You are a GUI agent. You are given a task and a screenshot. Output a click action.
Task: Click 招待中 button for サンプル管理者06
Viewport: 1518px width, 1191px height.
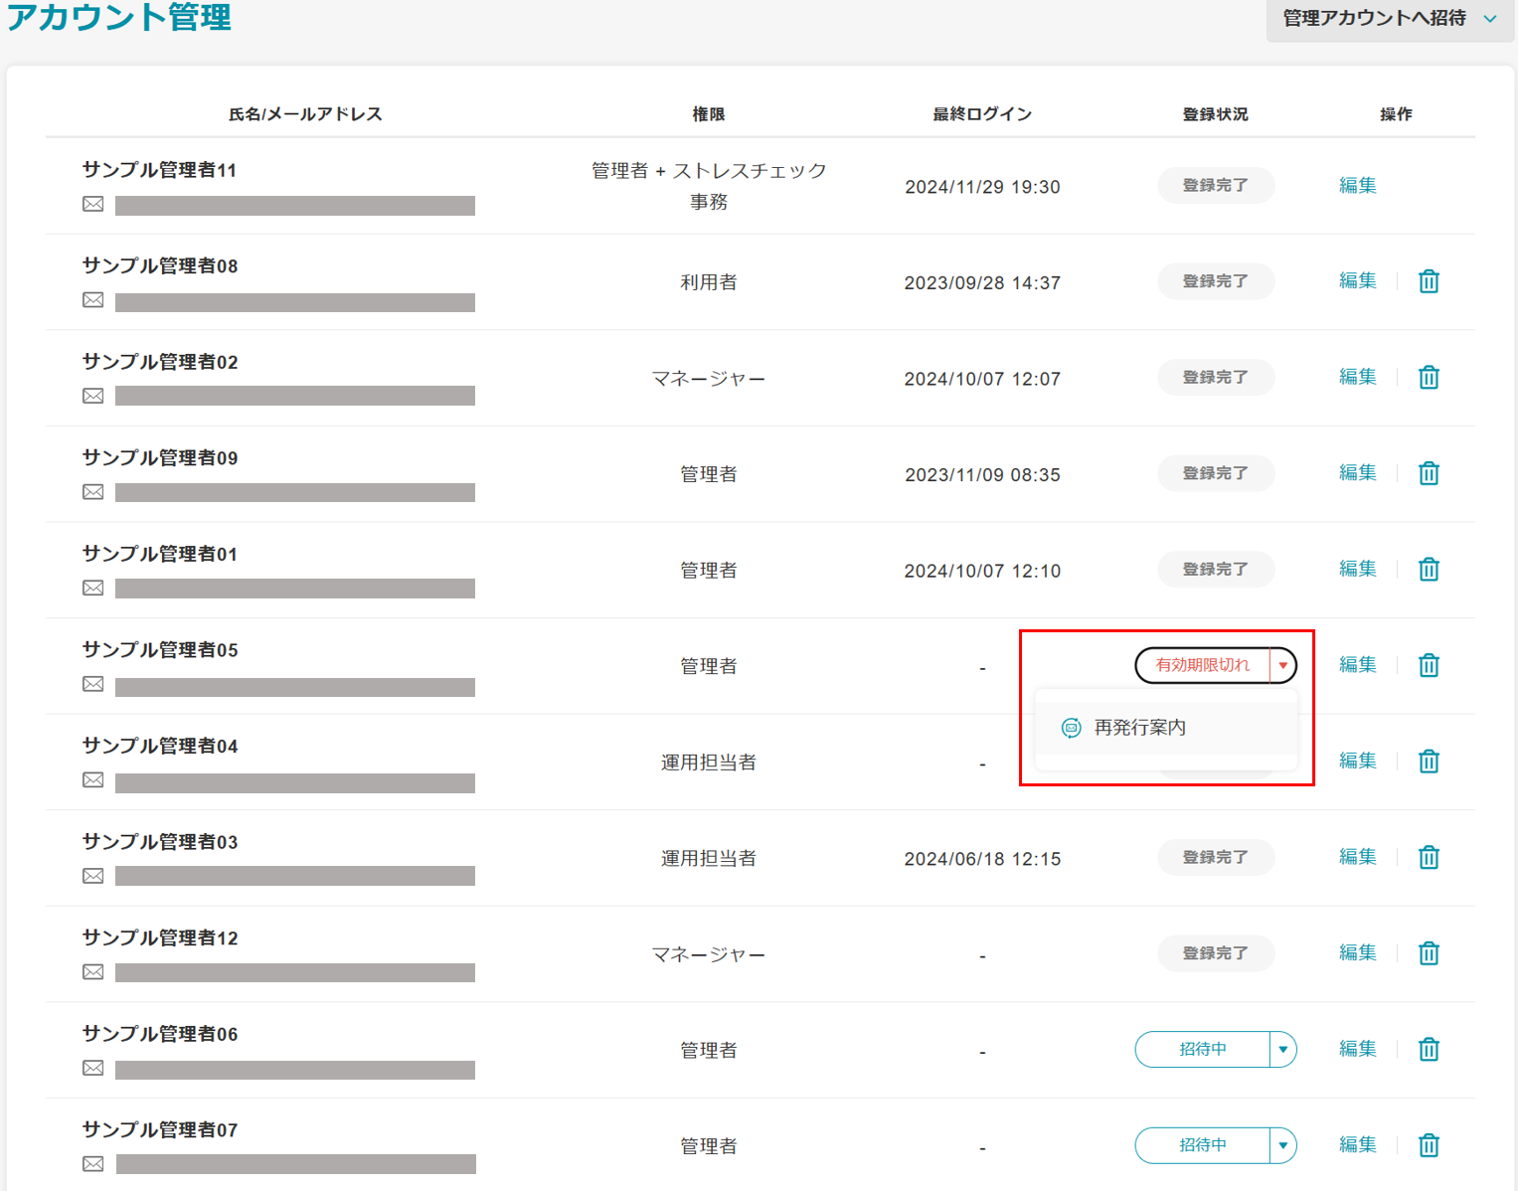1203,1049
